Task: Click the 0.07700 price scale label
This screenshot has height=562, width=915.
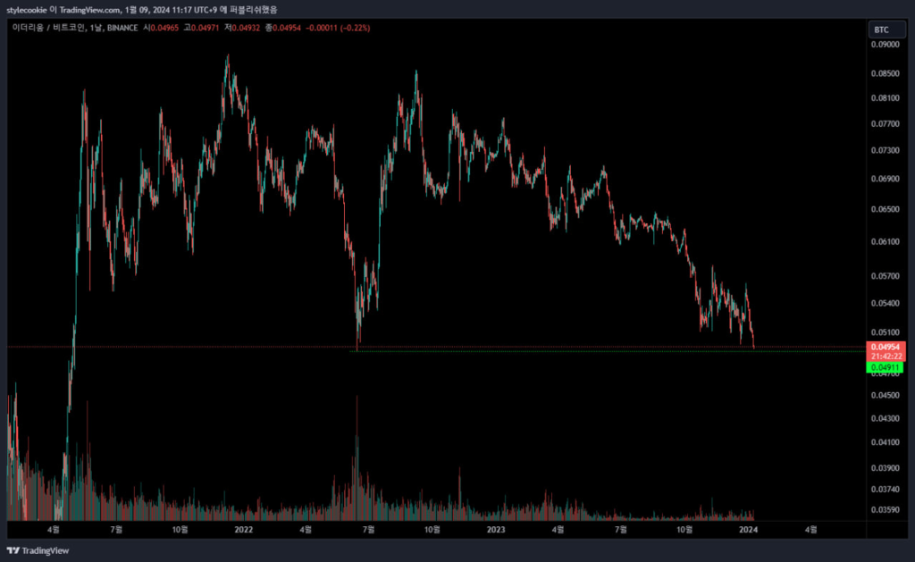Action: tap(885, 123)
